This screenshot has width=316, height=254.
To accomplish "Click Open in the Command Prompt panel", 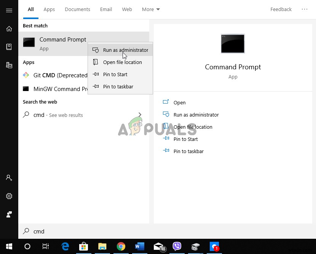I will [179, 102].
